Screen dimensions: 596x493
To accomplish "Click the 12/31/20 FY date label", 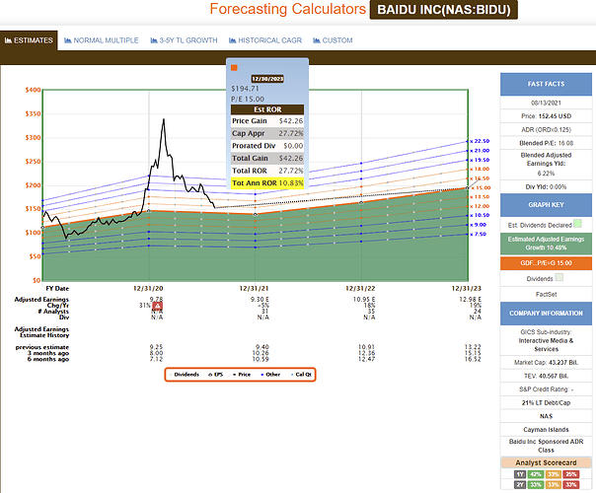I will point(148,289).
